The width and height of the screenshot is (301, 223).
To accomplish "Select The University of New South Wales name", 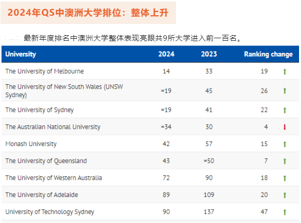I will (64, 91).
